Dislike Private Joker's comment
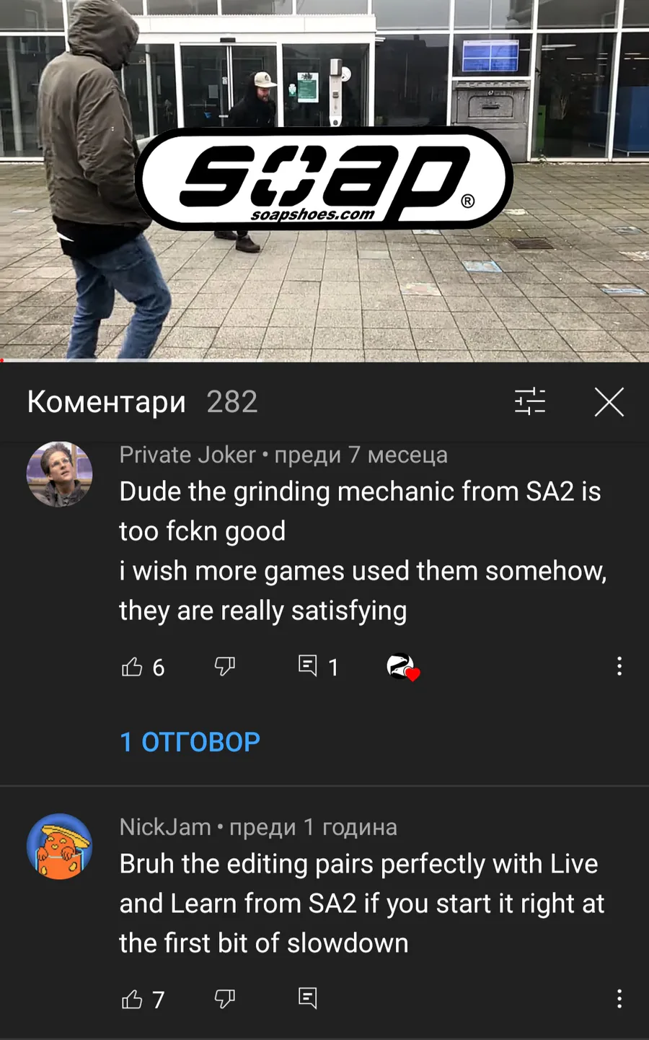The height and width of the screenshot is (1040, 649). click(225, 666)
